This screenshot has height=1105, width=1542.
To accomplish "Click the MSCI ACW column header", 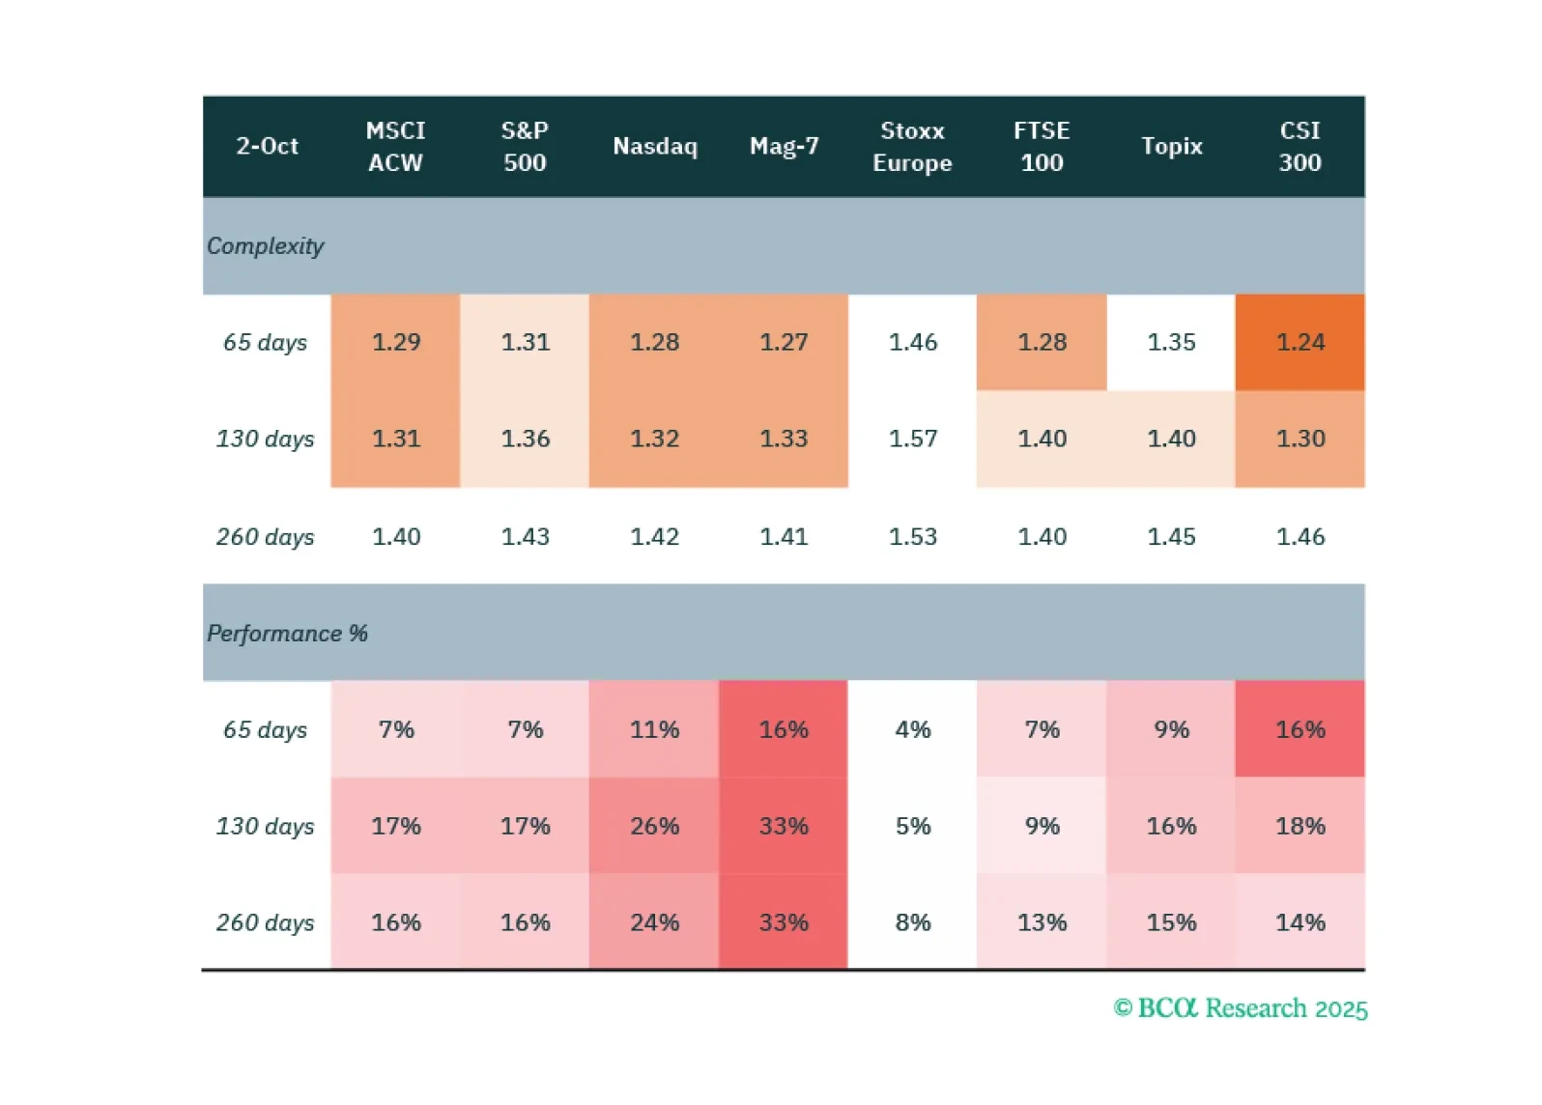I will (x=395, y=147).
